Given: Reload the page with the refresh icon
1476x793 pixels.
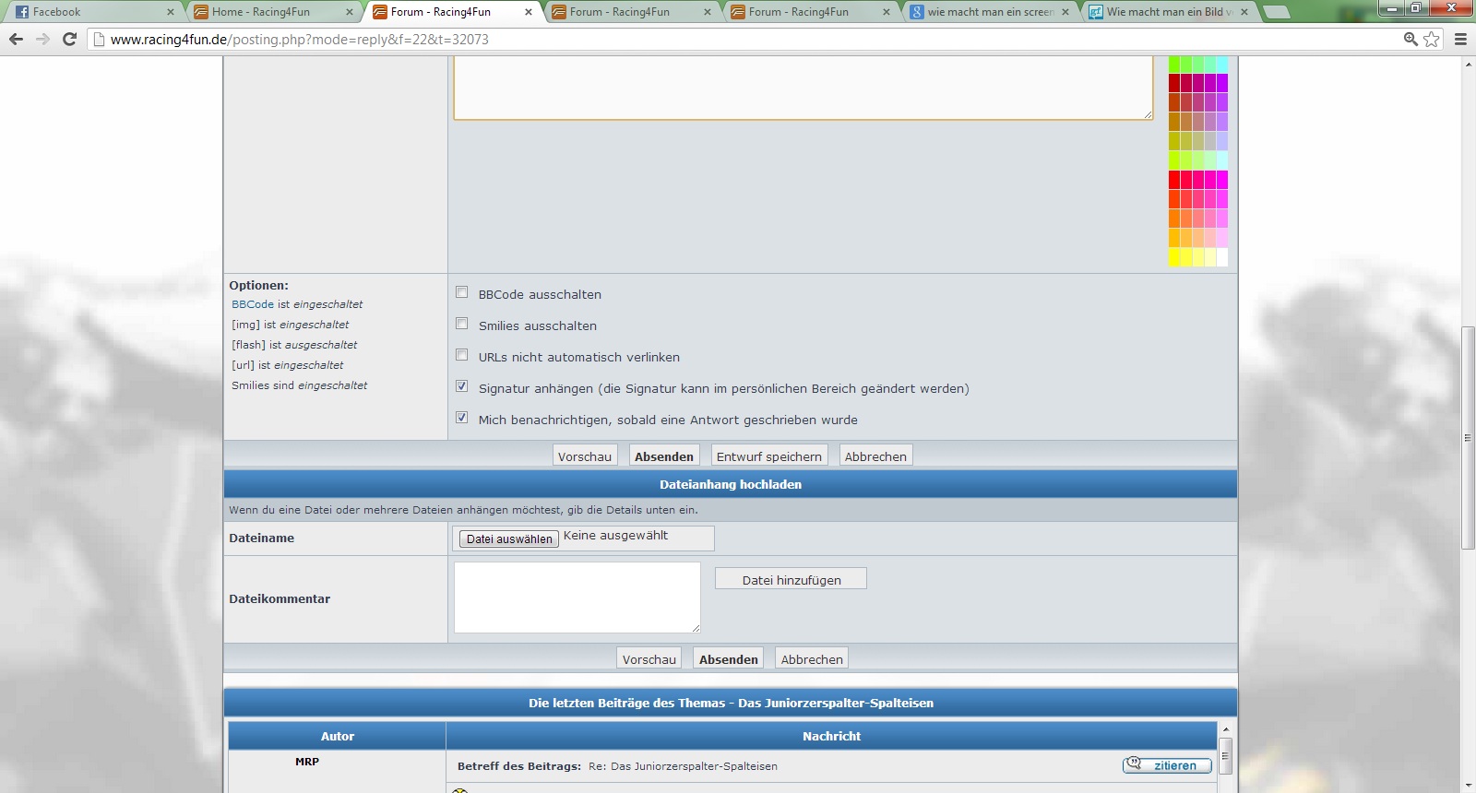Looking at the screenshot, I should tap(69, 39).
